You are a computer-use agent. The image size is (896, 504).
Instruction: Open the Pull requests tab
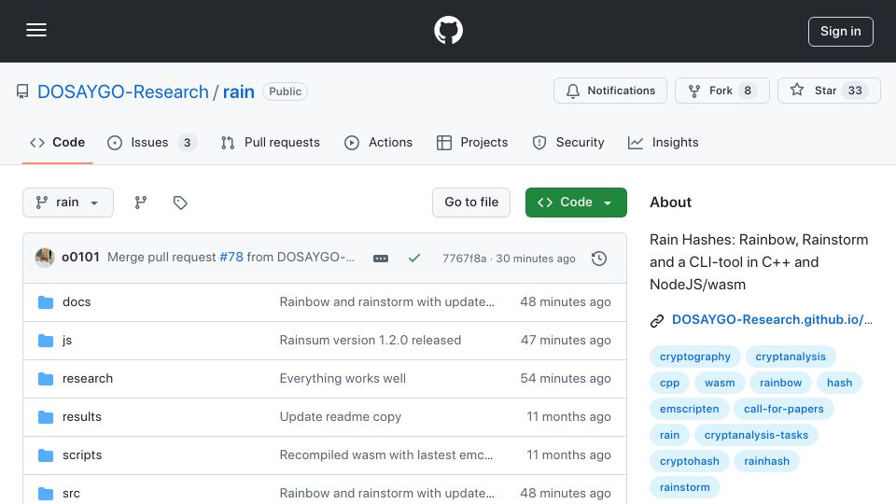coord(271,142)
